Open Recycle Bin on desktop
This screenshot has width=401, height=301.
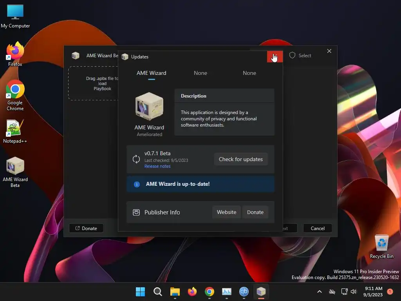pos(381,247)
